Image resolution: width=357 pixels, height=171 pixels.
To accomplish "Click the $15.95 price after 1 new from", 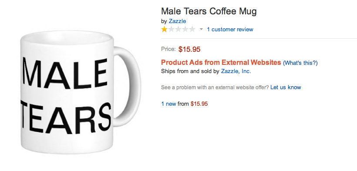I will [x=199, y=104].
